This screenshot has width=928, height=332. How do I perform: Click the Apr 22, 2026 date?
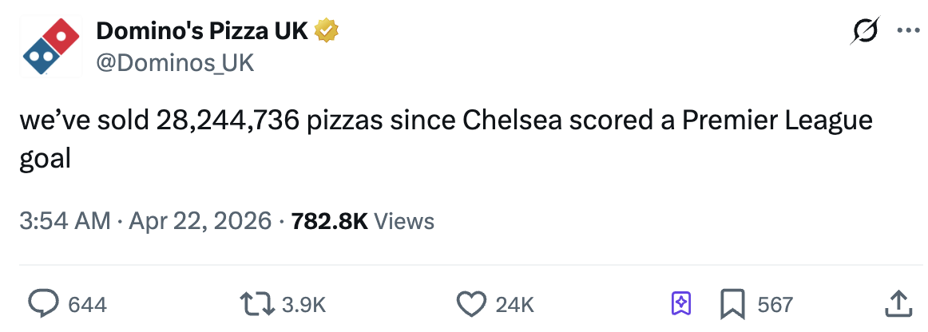coord(198,220)
